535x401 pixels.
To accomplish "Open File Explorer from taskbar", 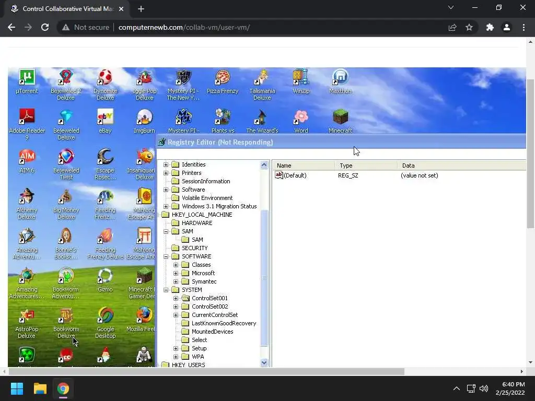I will click(40, 388).
